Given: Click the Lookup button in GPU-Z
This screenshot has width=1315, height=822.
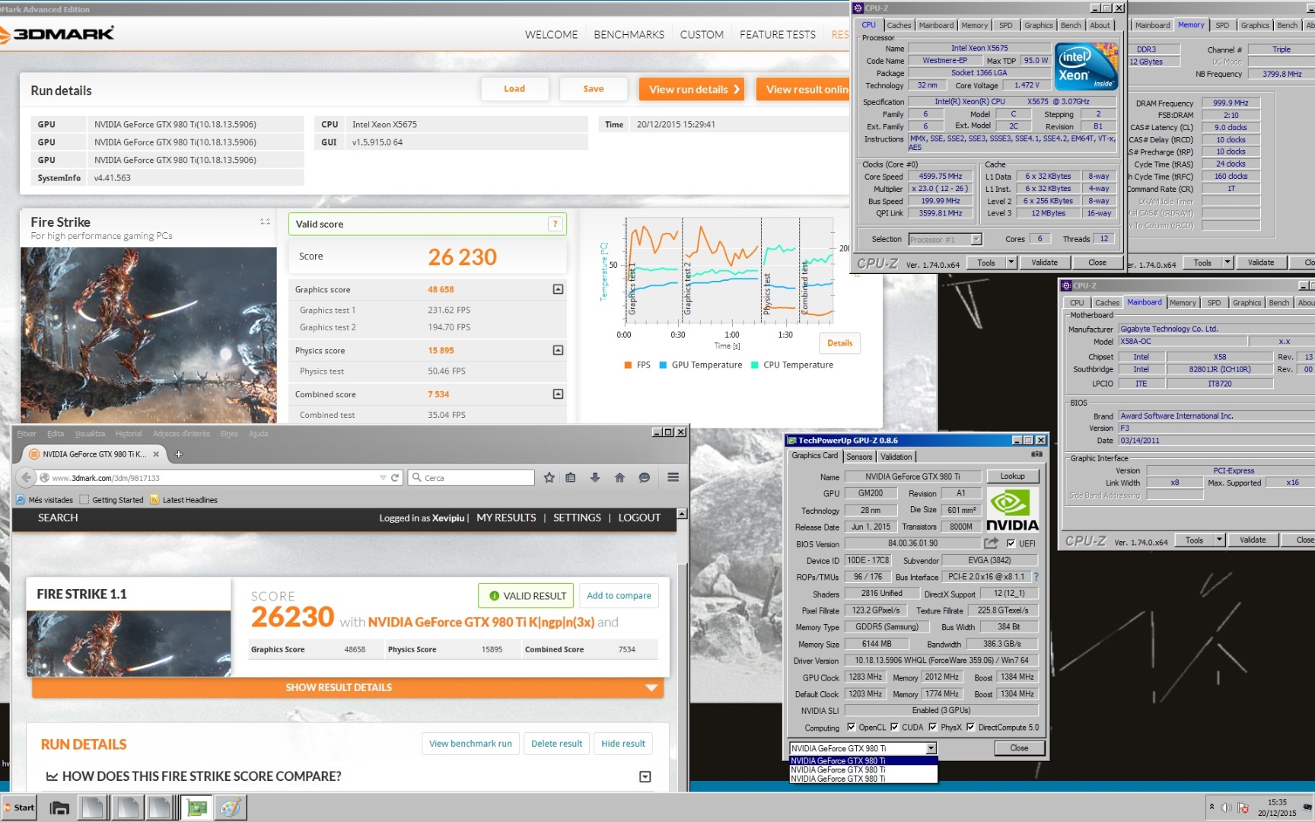Looking at the screenshot, I should click(1012, 476).
